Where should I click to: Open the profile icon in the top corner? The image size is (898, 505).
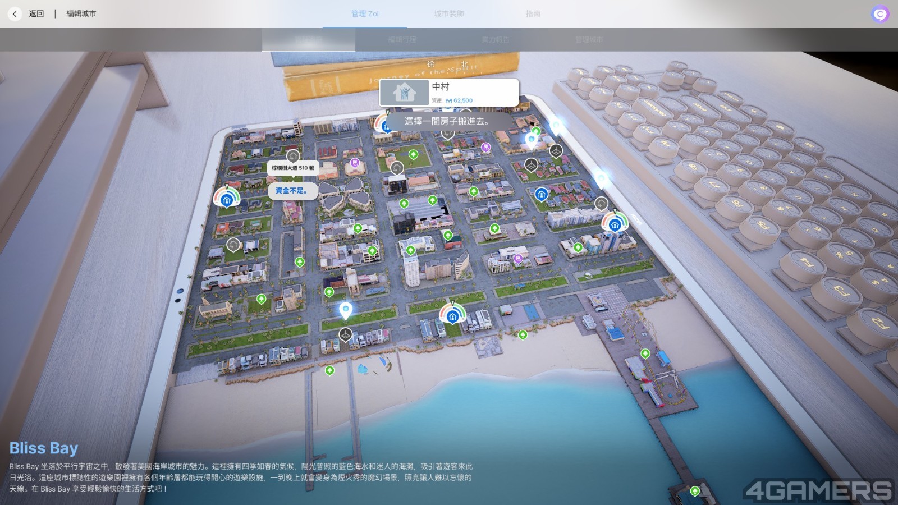pyautogui.click(x=879, y=14)
